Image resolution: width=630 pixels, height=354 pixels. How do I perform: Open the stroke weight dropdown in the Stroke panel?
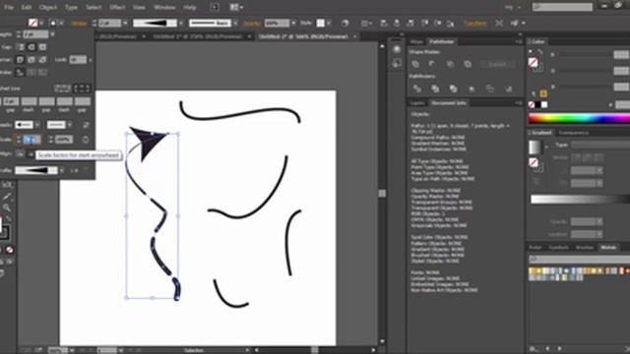[x=52, y=34]
